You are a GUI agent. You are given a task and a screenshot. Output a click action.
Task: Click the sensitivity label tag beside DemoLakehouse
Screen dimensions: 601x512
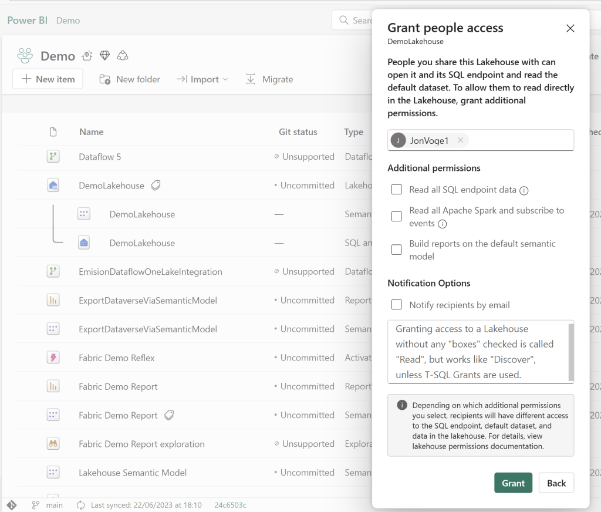pos(156,186)
